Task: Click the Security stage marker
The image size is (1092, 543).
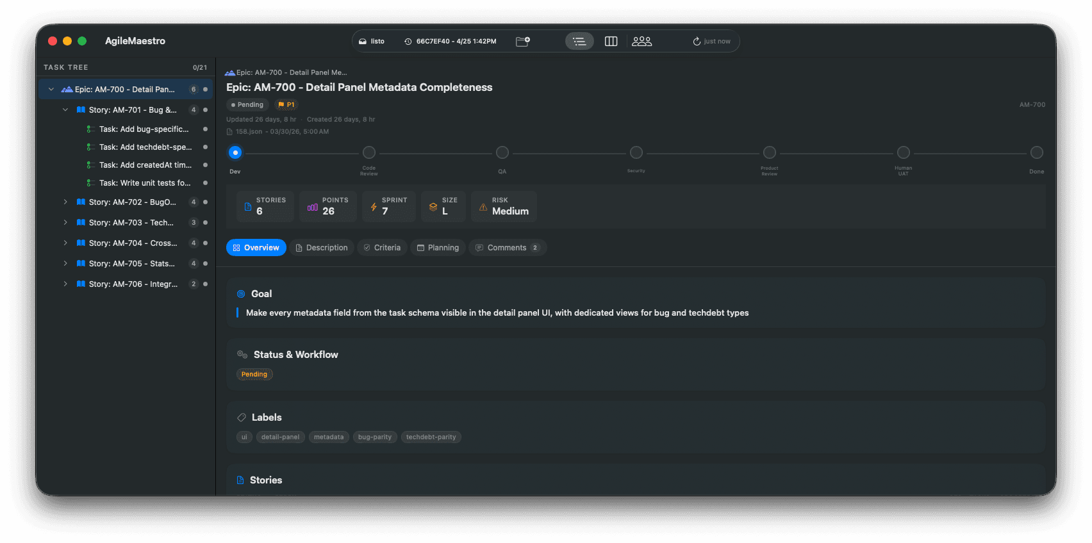Action: [636, 152]
